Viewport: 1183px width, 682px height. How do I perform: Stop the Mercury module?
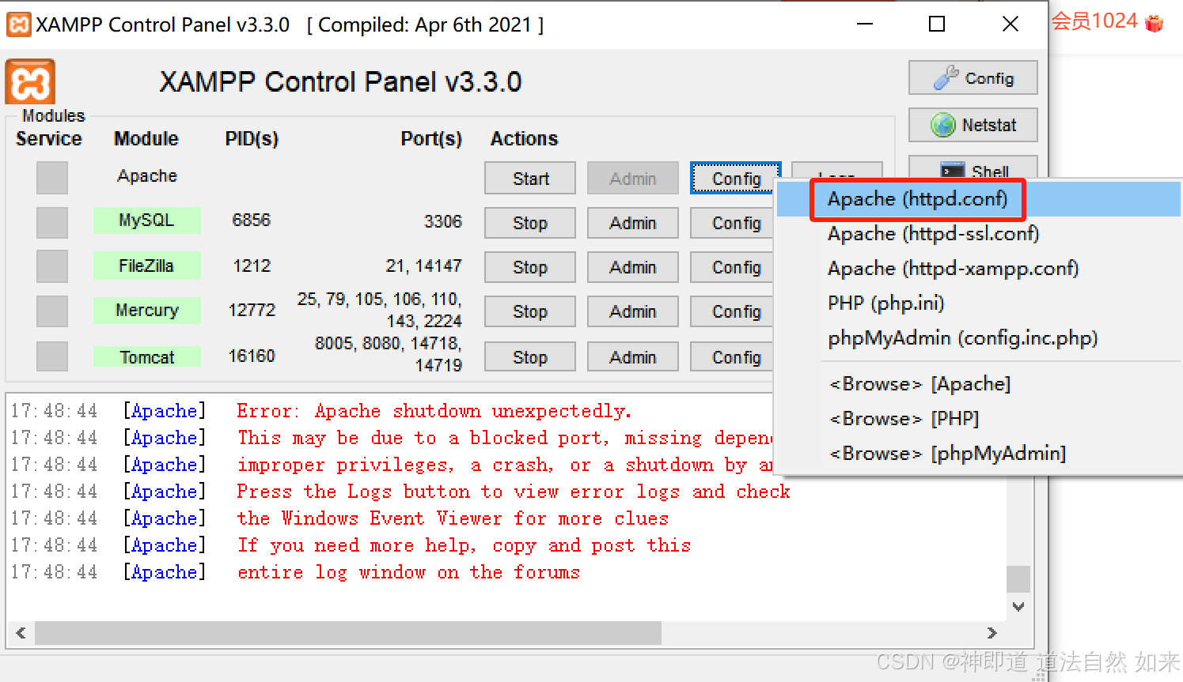click(530, 311)
